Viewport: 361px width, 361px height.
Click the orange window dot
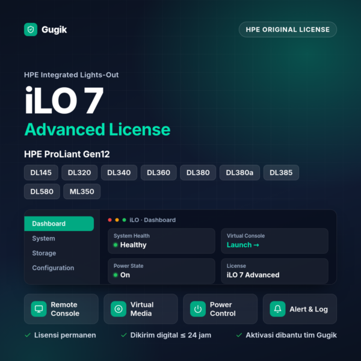[117, 220]
